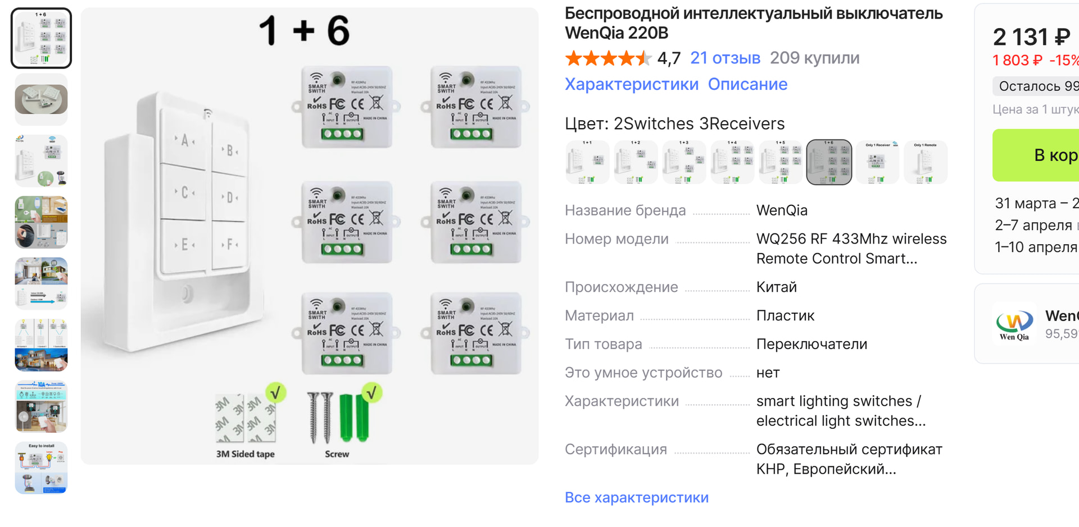
Task: Enlarge the main 1+6 product image
Action: 310,236
